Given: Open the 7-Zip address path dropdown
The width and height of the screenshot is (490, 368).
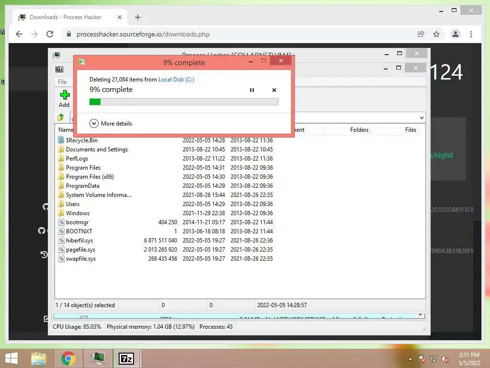Looking at the screenshot, I should point(422,118).
